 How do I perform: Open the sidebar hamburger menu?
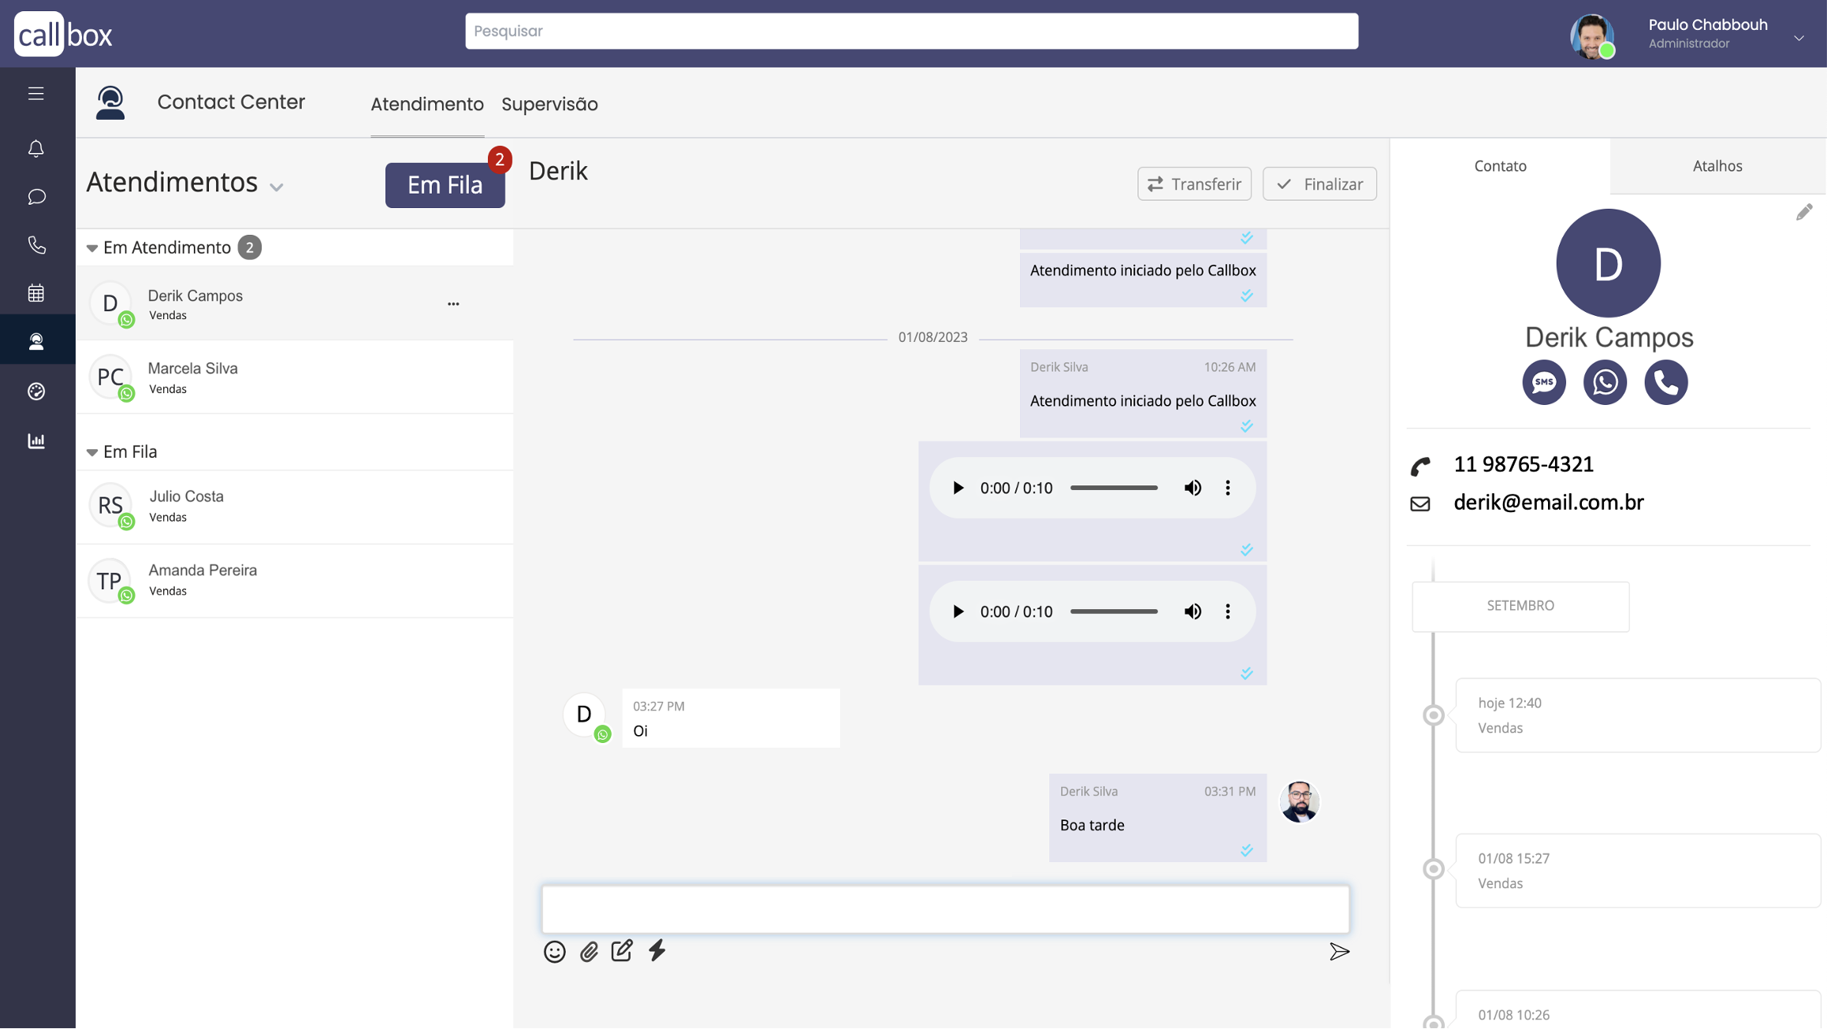point(36,94)
